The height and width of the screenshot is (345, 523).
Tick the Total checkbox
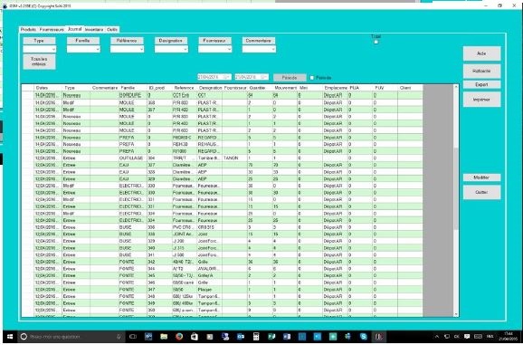376,42
